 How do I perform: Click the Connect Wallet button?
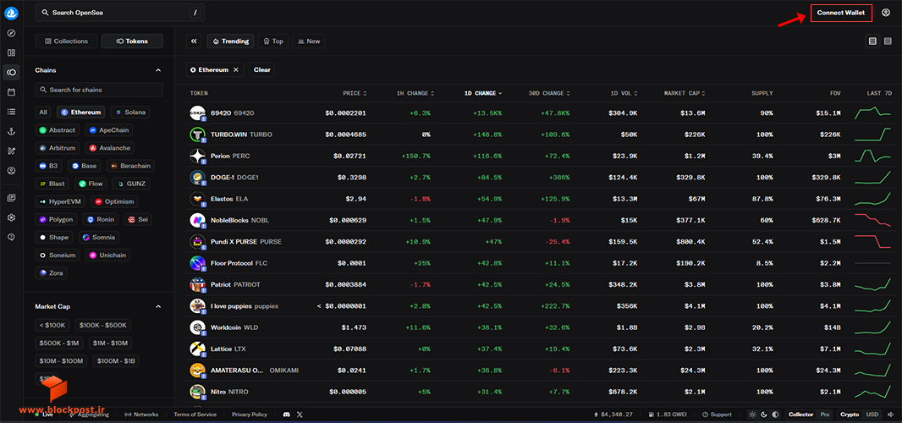841,13
